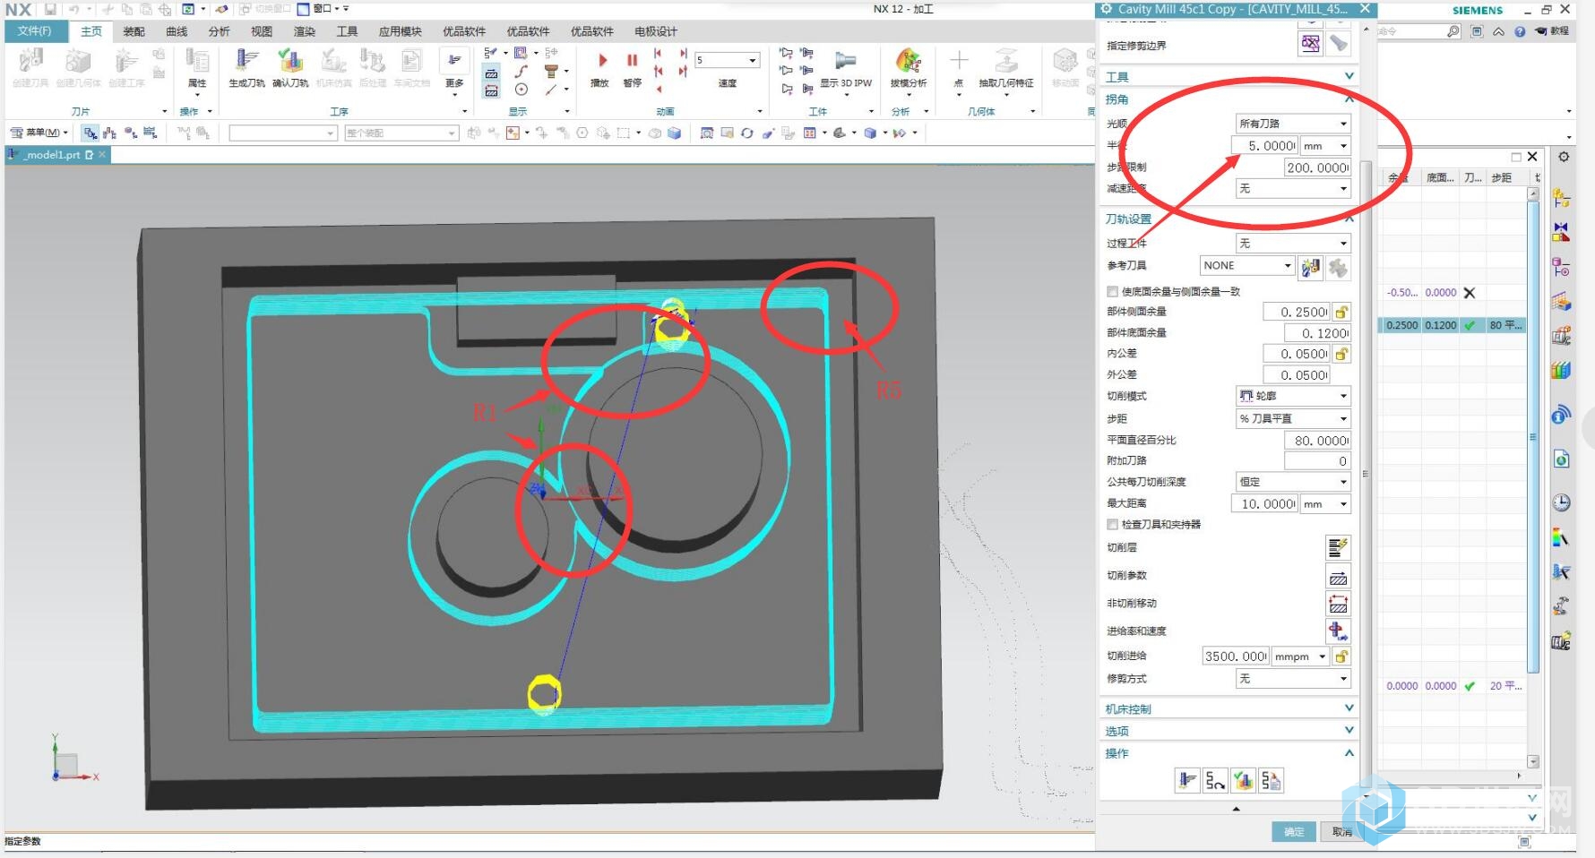The width and height of the screenshot is (1595, 858).
Task: Expand the 机床控制 section
Action: (x=1229, y=708)
